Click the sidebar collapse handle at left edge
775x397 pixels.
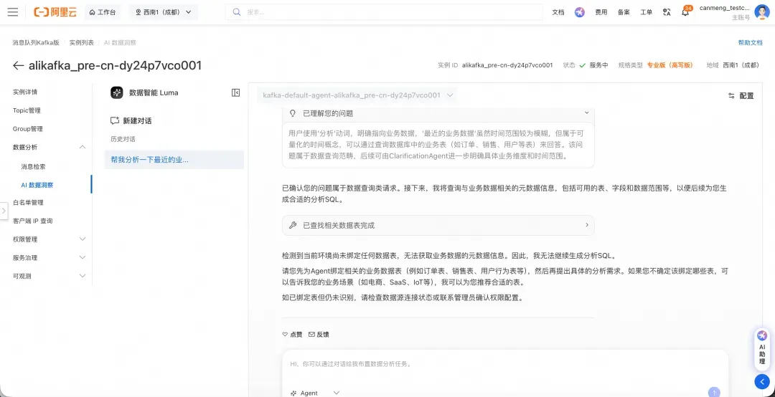(x=4, y=211)
